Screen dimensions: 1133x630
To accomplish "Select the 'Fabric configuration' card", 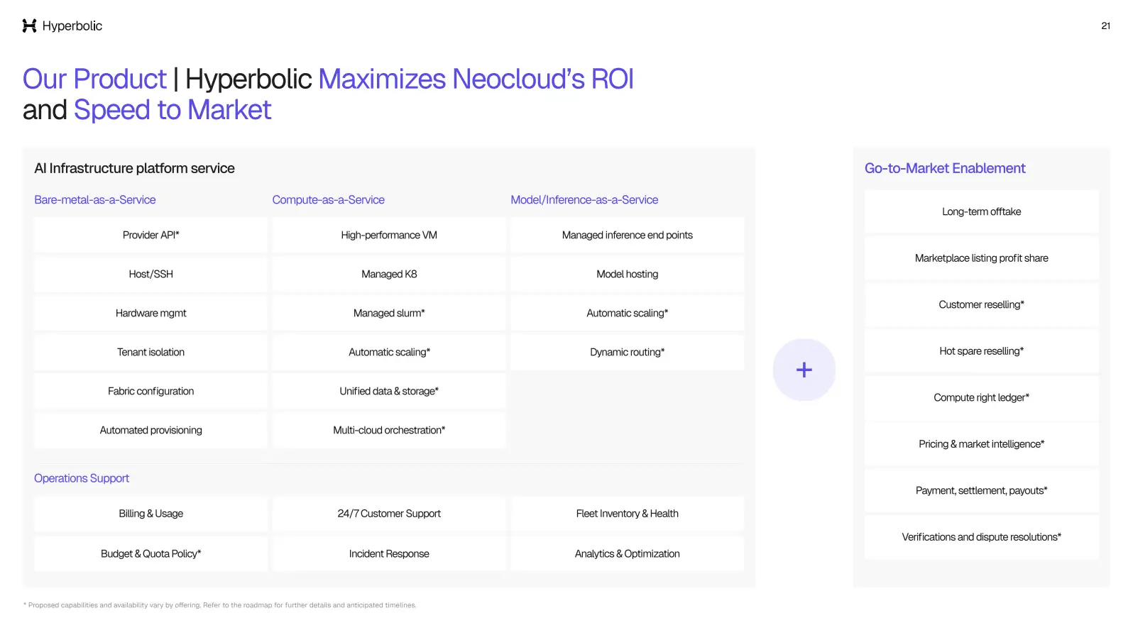I will 150,391.
